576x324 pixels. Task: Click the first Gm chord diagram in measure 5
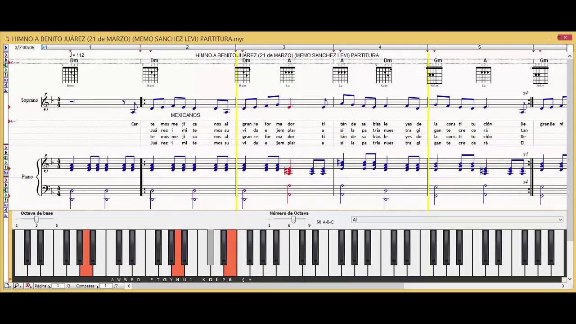(x=435, y=74)
